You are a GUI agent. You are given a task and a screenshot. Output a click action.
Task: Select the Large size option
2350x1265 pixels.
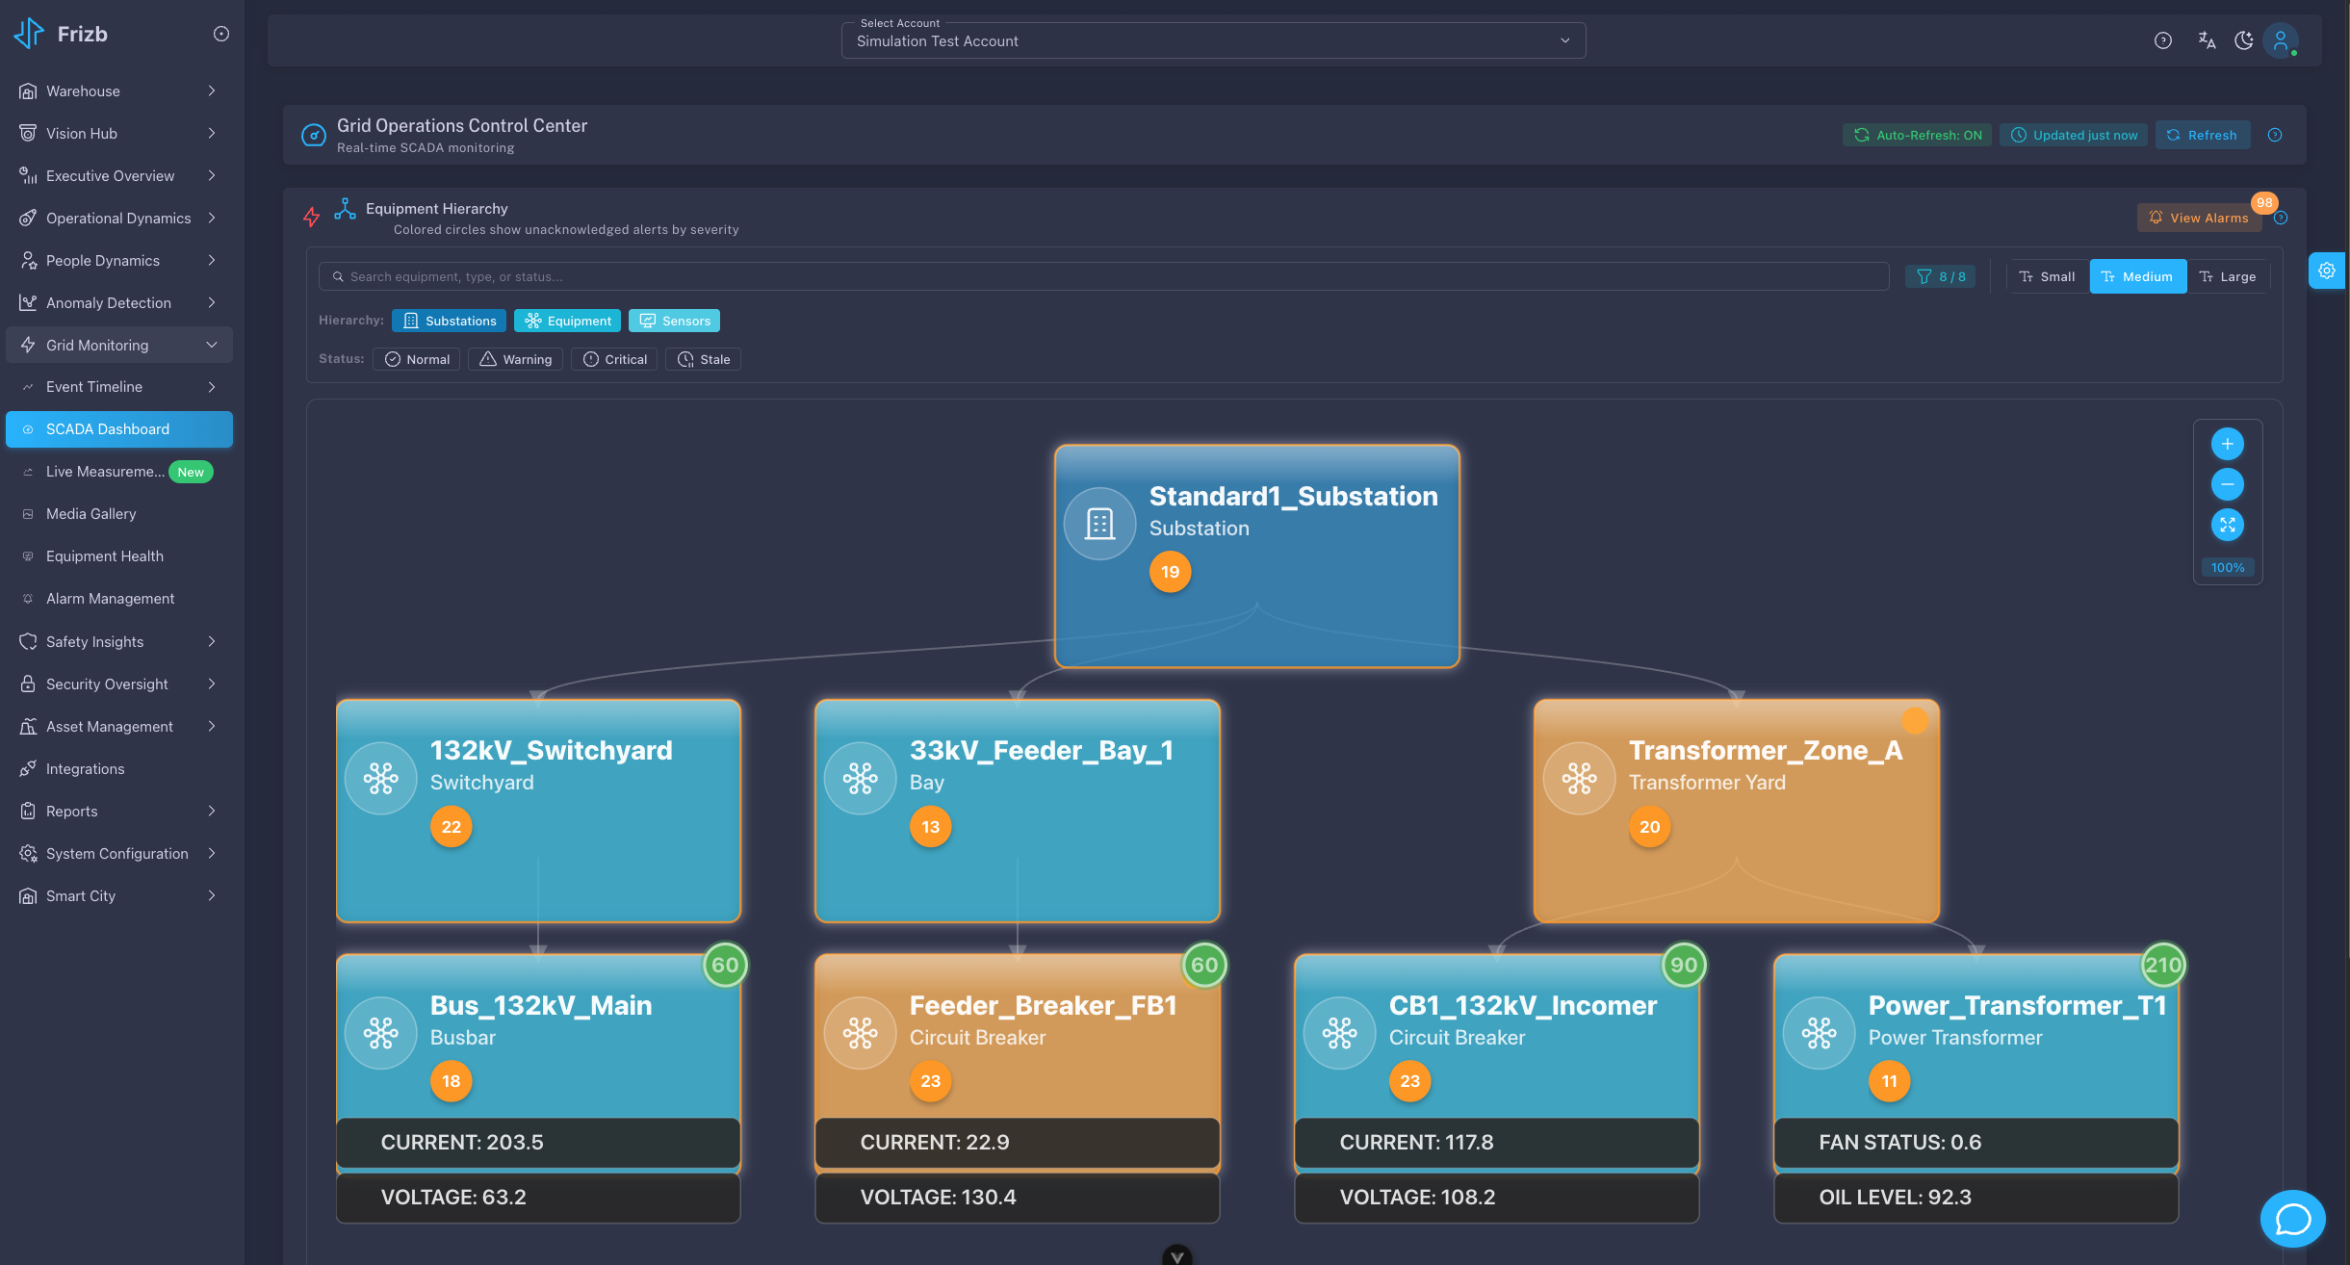[2228, 276]
